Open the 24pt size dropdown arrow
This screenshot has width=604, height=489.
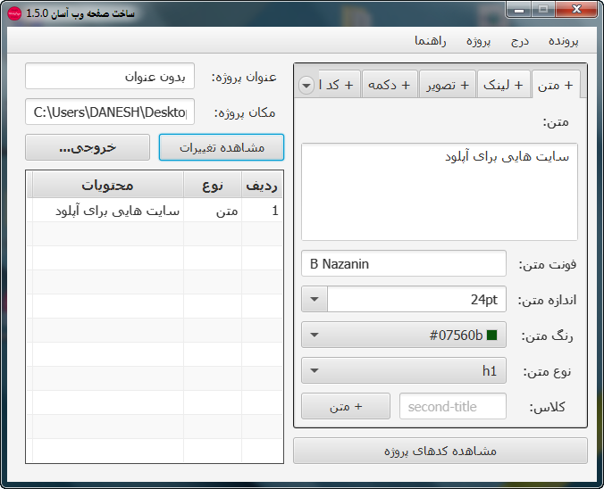315,299
